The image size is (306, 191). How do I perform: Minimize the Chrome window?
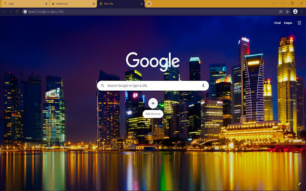coord(283,3)
